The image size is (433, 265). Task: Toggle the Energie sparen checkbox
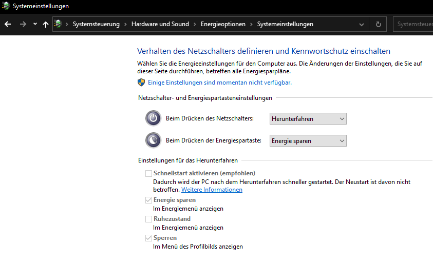coord(149,200)
